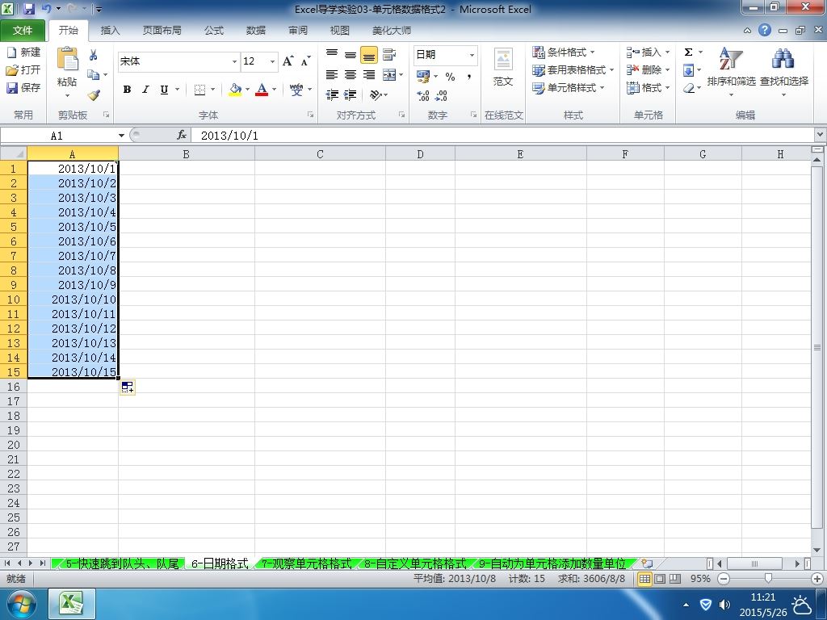Apply percent style with the % icon
Screen dimensions: 827x620
[x=450, y=77]
